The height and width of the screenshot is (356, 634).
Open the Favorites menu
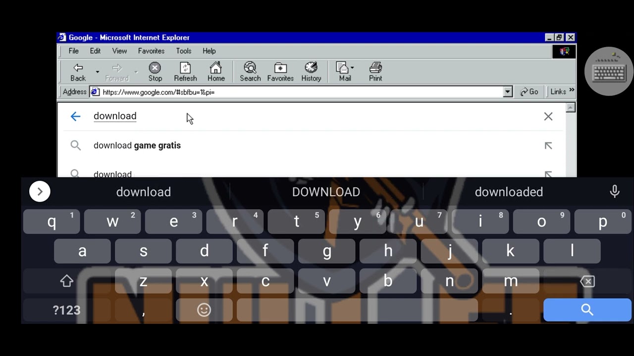point(151,51)
